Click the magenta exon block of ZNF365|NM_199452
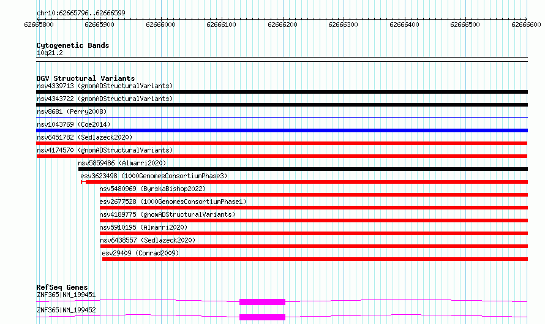 [x=263, y=317]
